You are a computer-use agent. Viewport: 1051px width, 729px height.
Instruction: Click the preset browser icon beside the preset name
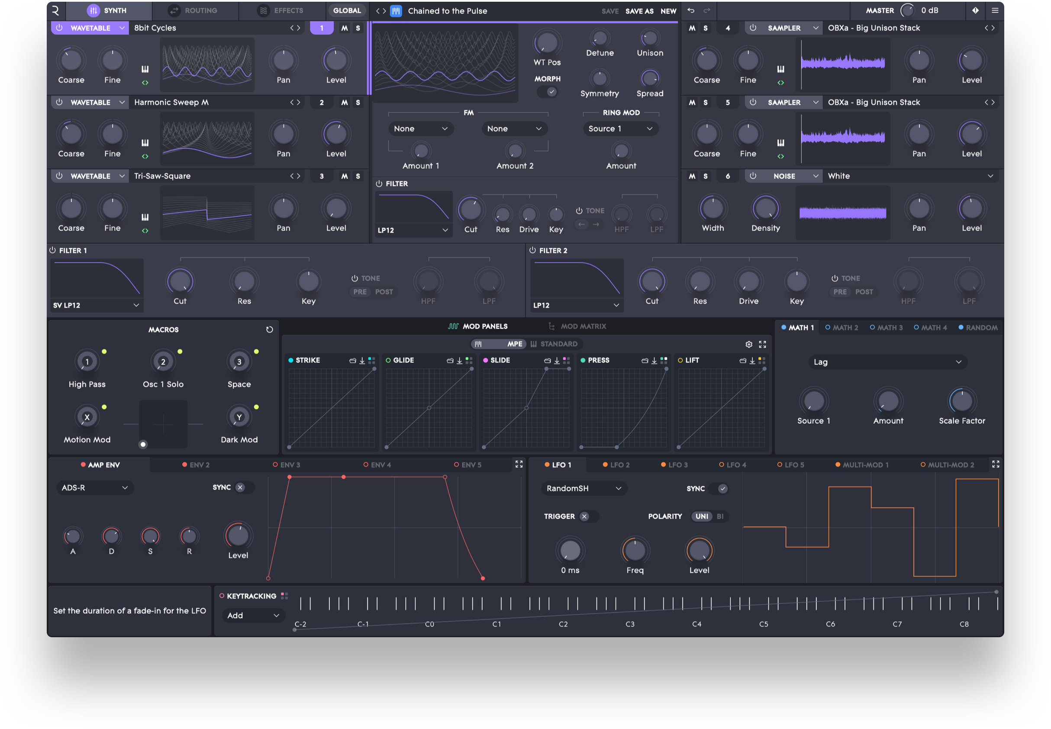coord(396,11)
